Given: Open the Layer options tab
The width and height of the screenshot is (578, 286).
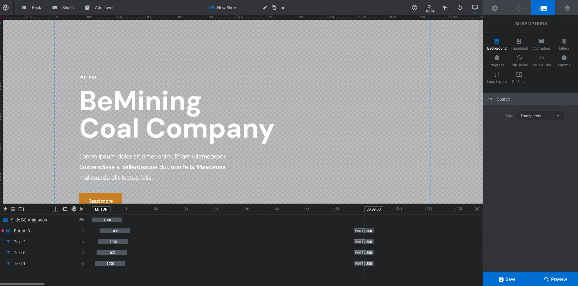Looking at the screenshot, I should point(567,8).
